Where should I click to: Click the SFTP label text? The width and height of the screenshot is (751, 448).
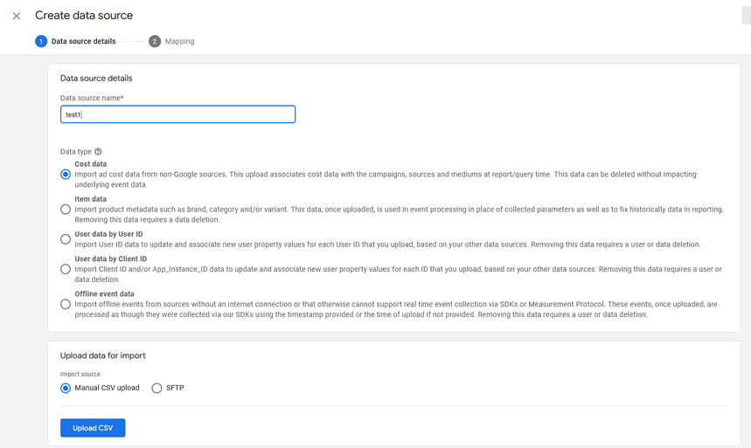click(x=175, y=388)
